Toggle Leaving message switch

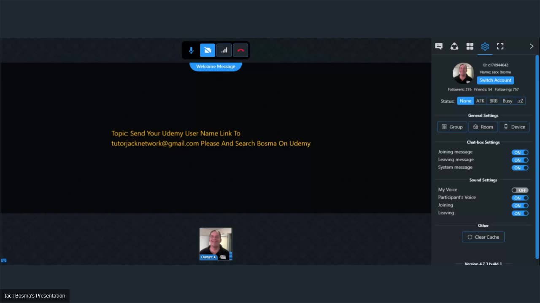click(520, 160)
